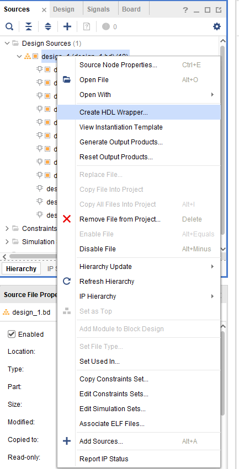This screenshot has height=469, width=239.
Task: Click the Hierarchy bottom tab
Action: pyautogui.click(x=21, y=268)
